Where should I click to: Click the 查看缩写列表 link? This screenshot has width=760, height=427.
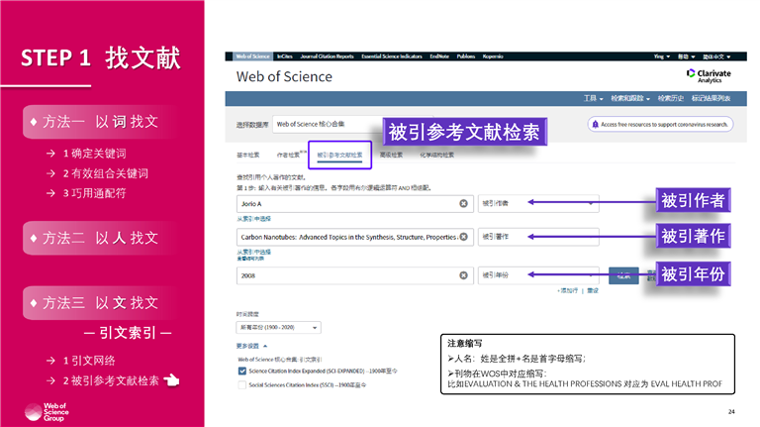tap(250, 259)
